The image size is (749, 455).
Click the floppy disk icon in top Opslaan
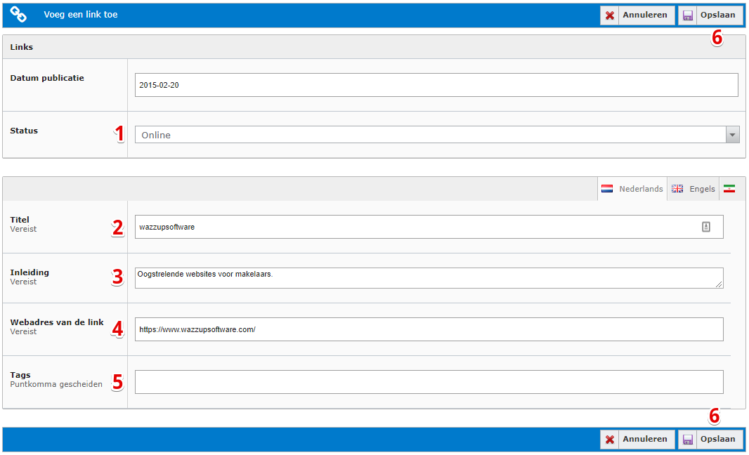click(687, 15)
